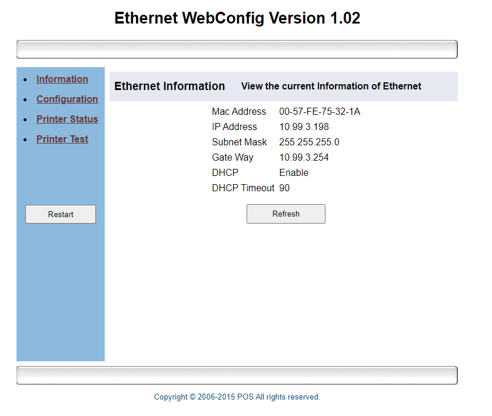Click the DHCP Timeout value 90
The width and height of the screenshot is (492, 416).
point(284,188)
